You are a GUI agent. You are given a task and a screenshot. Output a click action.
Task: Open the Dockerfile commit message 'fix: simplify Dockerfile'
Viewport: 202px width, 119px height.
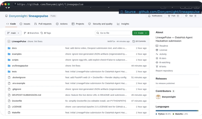(x=95, y=101)
